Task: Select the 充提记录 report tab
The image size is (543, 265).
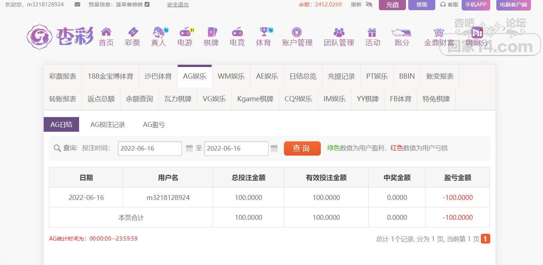Action: (341, 76)
